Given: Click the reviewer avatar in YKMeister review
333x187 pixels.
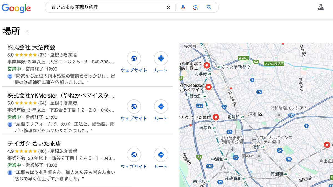Looking at the screenshot, I should (x=10, y=124).
